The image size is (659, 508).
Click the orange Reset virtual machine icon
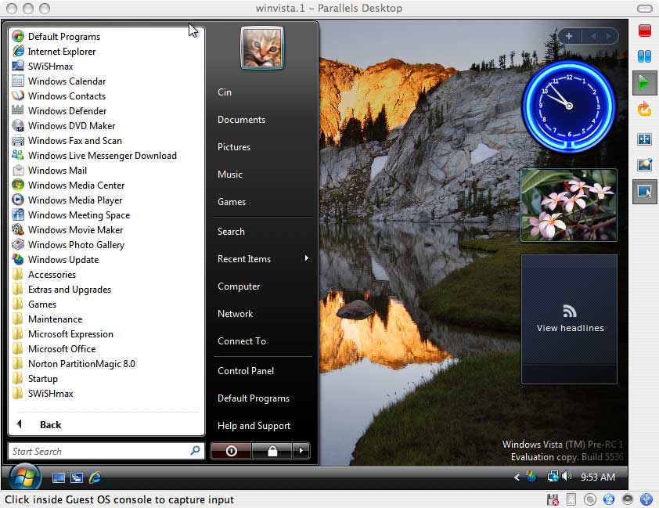click(644, 109)
